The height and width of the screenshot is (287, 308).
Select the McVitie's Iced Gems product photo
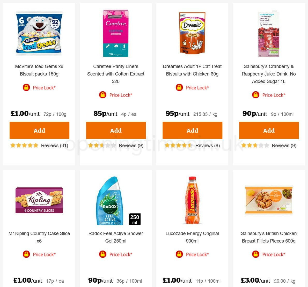(x=39, y=33)
